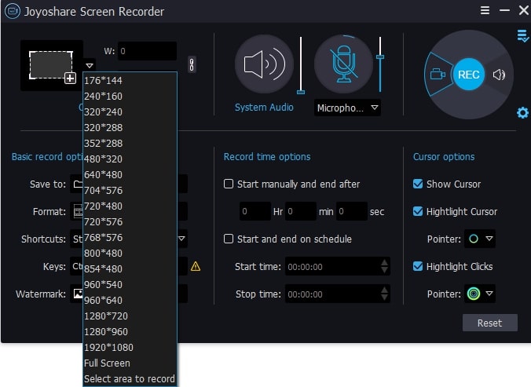This screenshot has width=531, height=387.
Task: Use the Stop time stepper arrows
Action: (x=384, y=294)
